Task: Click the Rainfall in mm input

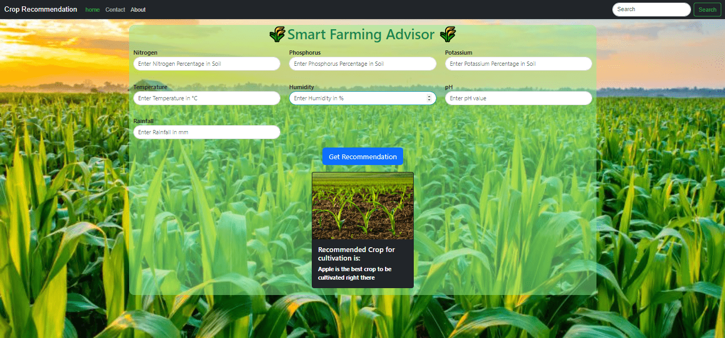Action: (x=207, y=132)
